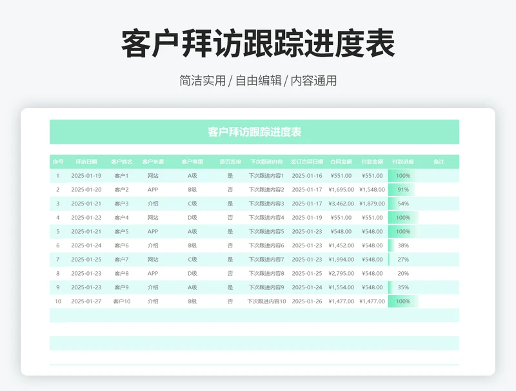Click the 否 signing cell for 客户6
Image resolution: width=516 pixels, height=391 pixels.
point(230,245)
